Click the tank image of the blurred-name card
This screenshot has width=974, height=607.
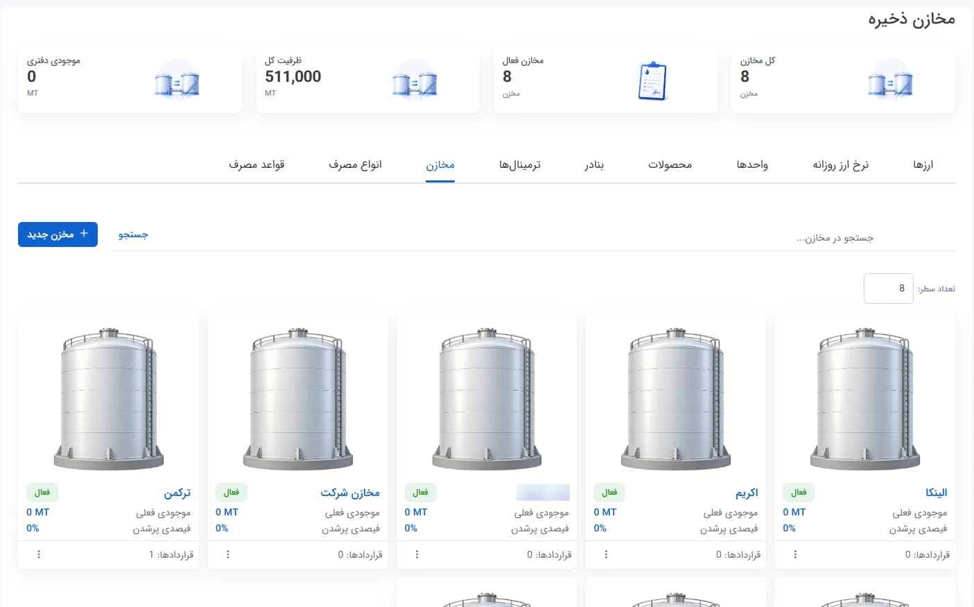coord(487,399)
